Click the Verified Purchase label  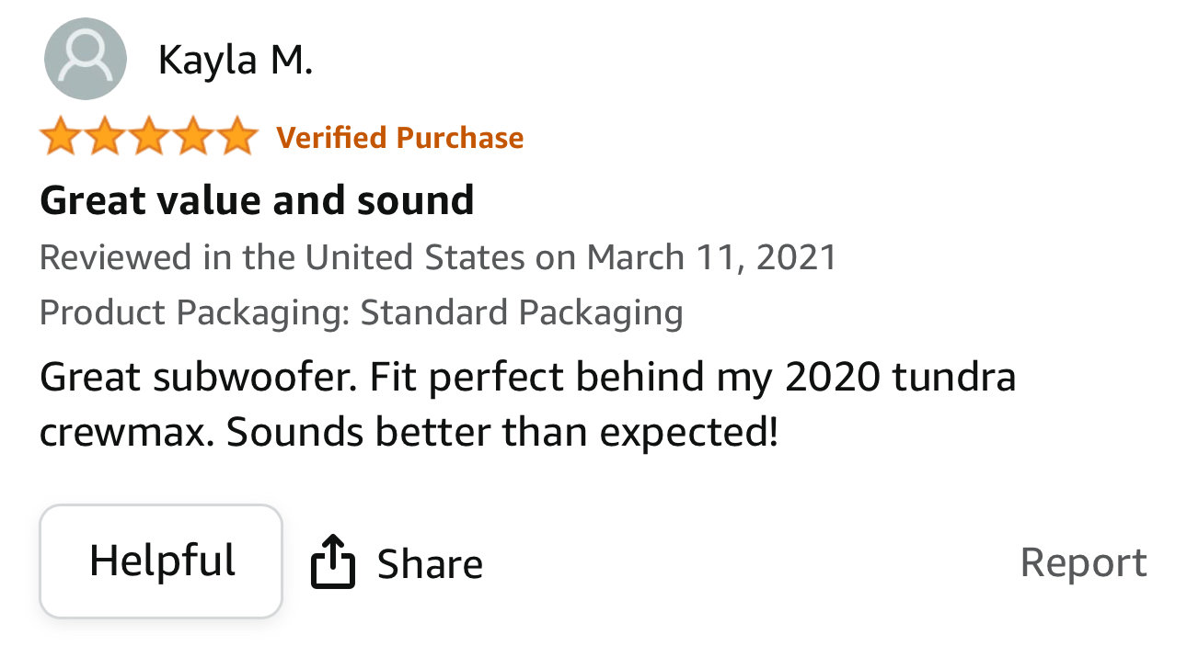click(400, 138)
